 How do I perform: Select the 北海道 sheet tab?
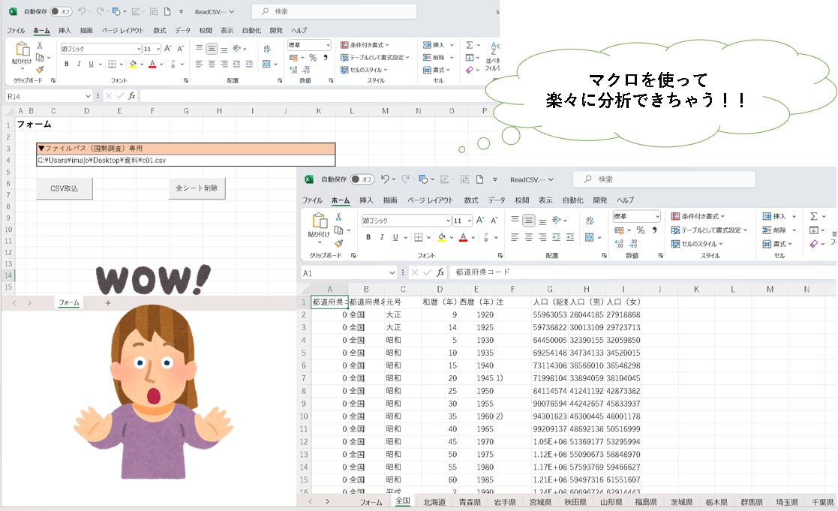click(x=434, y=502)
